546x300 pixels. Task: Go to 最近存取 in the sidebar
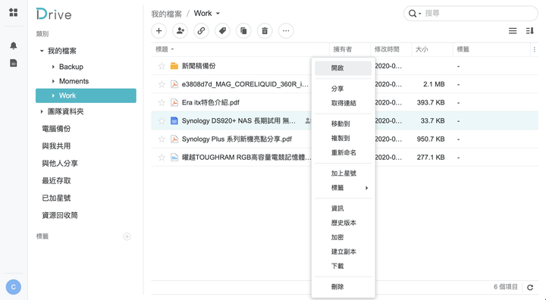click(x=56, y=180)
